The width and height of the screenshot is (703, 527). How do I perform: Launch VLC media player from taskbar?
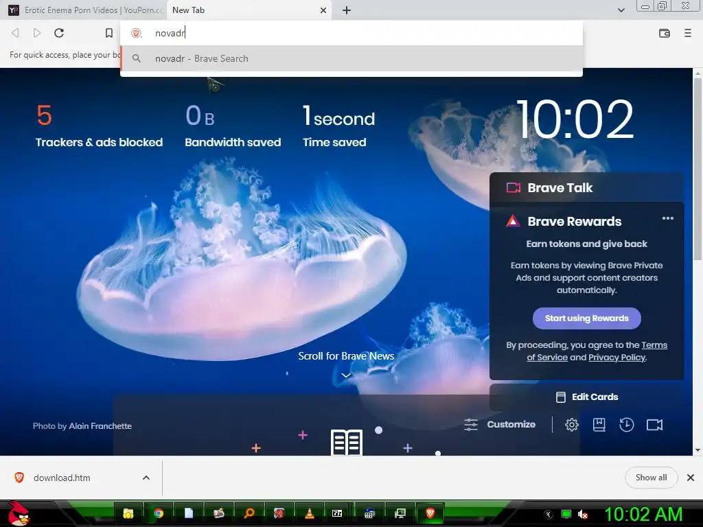click(x=310, y=513)
